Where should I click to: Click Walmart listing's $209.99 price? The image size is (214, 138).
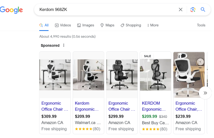(82, 116)
